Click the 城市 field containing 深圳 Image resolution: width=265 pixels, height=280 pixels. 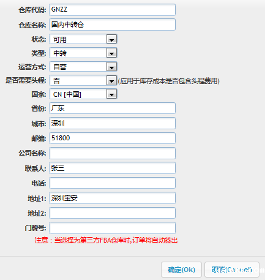tap(112, 123)
